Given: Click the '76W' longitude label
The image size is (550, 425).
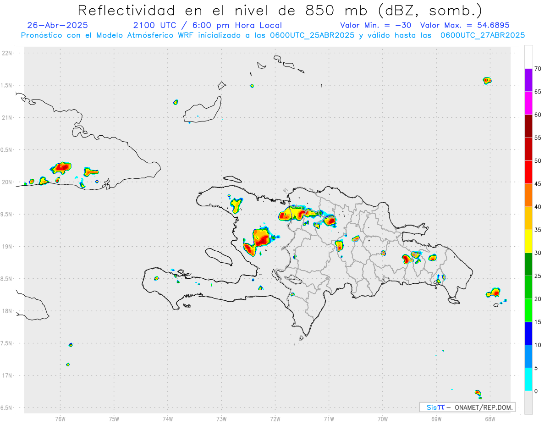Looking at the screenshot, I should pyautogui.click(x=60, y=419).
